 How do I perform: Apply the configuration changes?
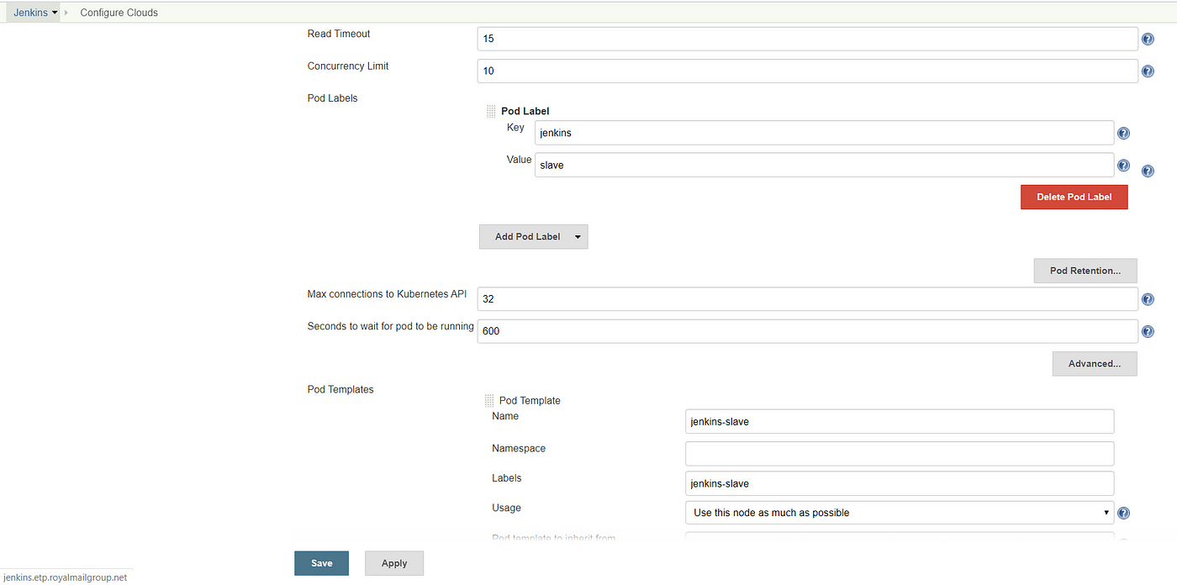tap(394, 563)
